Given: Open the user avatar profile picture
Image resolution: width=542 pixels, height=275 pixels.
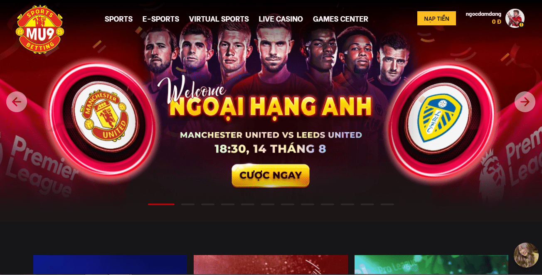Looking at the screenshot, I should point(515,18).
